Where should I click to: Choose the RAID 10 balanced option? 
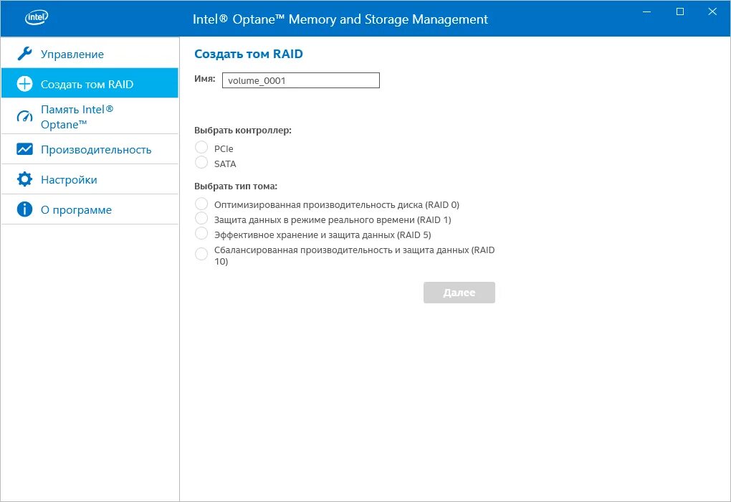(201, 254)
